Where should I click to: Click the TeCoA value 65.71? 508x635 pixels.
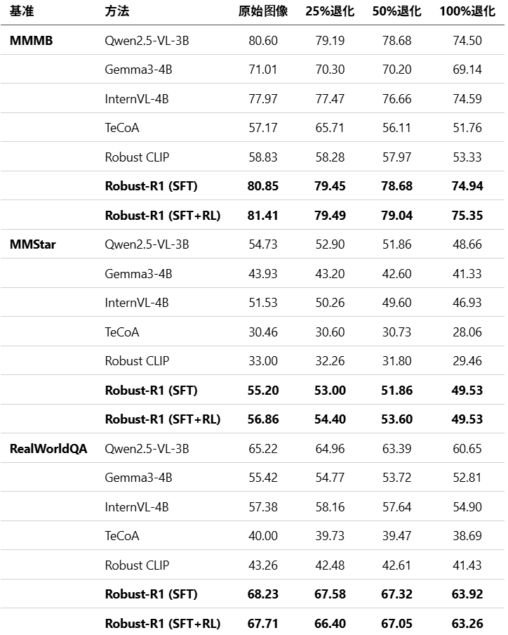pos(330,128)
